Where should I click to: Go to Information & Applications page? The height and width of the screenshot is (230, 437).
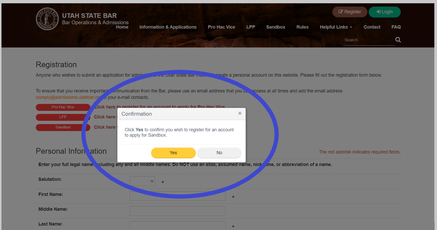[x=168, y=27]
